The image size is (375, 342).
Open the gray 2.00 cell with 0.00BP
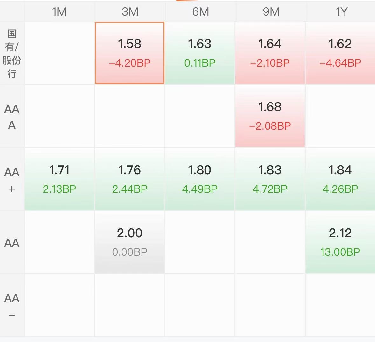[x=130, y=242]
